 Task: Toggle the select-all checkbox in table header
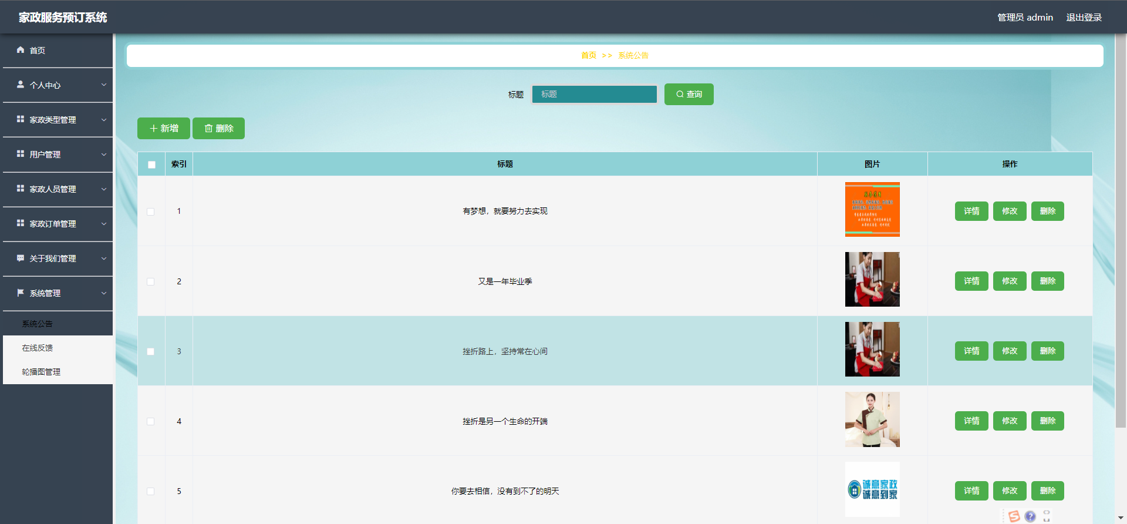coord(151,164)
